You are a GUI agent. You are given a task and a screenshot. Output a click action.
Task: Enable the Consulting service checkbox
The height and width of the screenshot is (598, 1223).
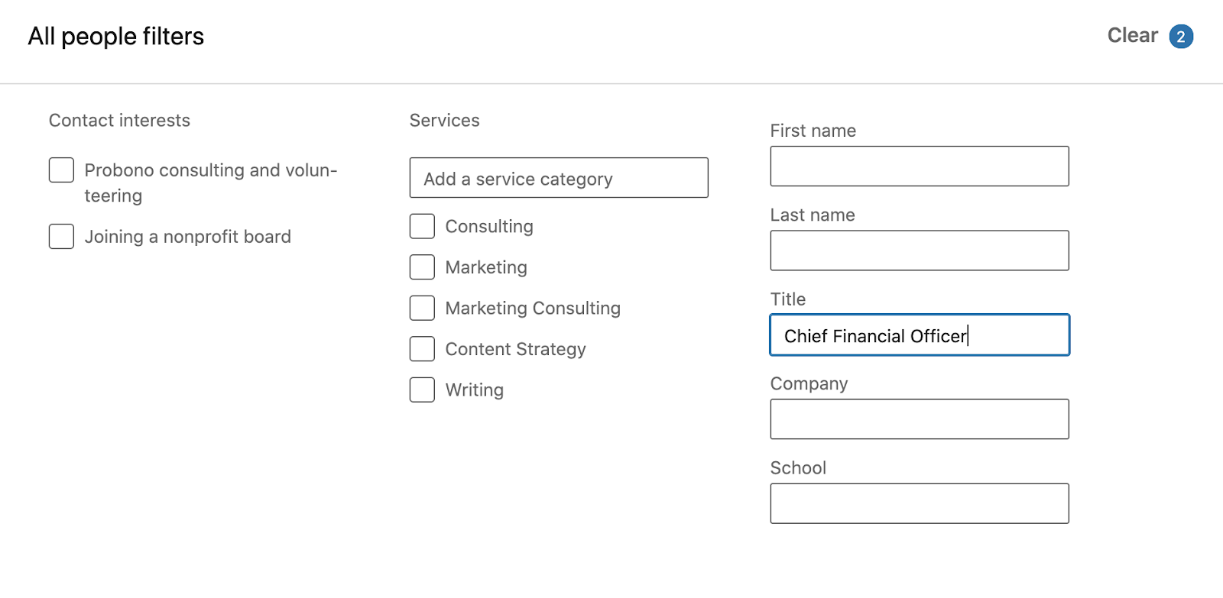tap(422, 227)
